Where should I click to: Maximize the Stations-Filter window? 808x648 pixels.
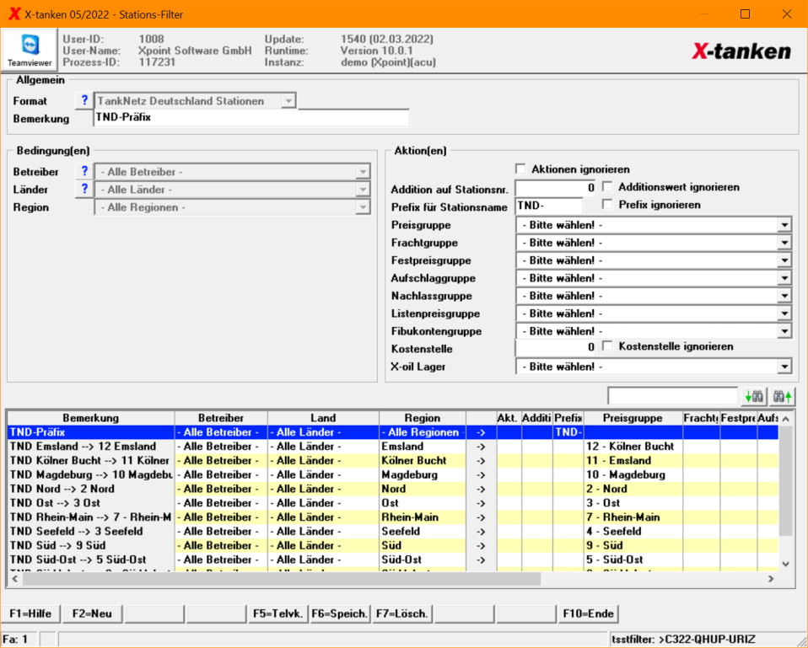pyautogui.click(x=745, y=13)
